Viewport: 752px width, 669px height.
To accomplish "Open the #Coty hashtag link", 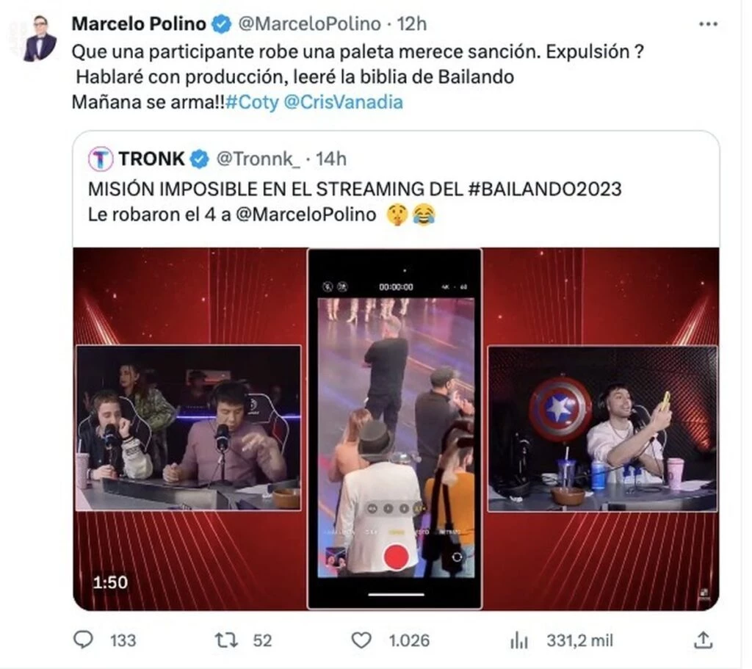I will point(252,102).
